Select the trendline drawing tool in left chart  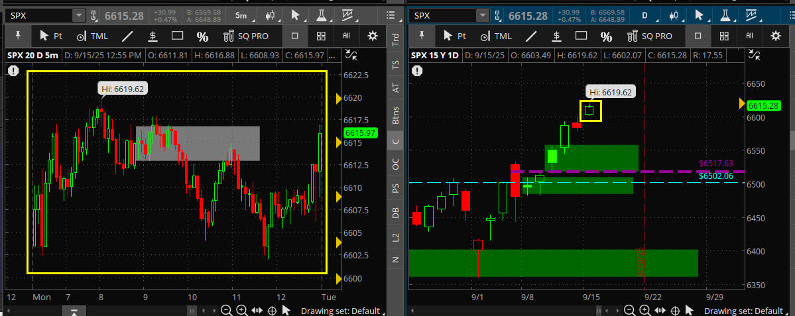click(x=127, y=36)
